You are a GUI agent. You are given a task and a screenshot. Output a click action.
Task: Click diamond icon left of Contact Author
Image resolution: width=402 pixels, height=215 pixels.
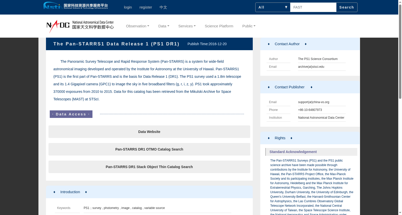(269, 44)
